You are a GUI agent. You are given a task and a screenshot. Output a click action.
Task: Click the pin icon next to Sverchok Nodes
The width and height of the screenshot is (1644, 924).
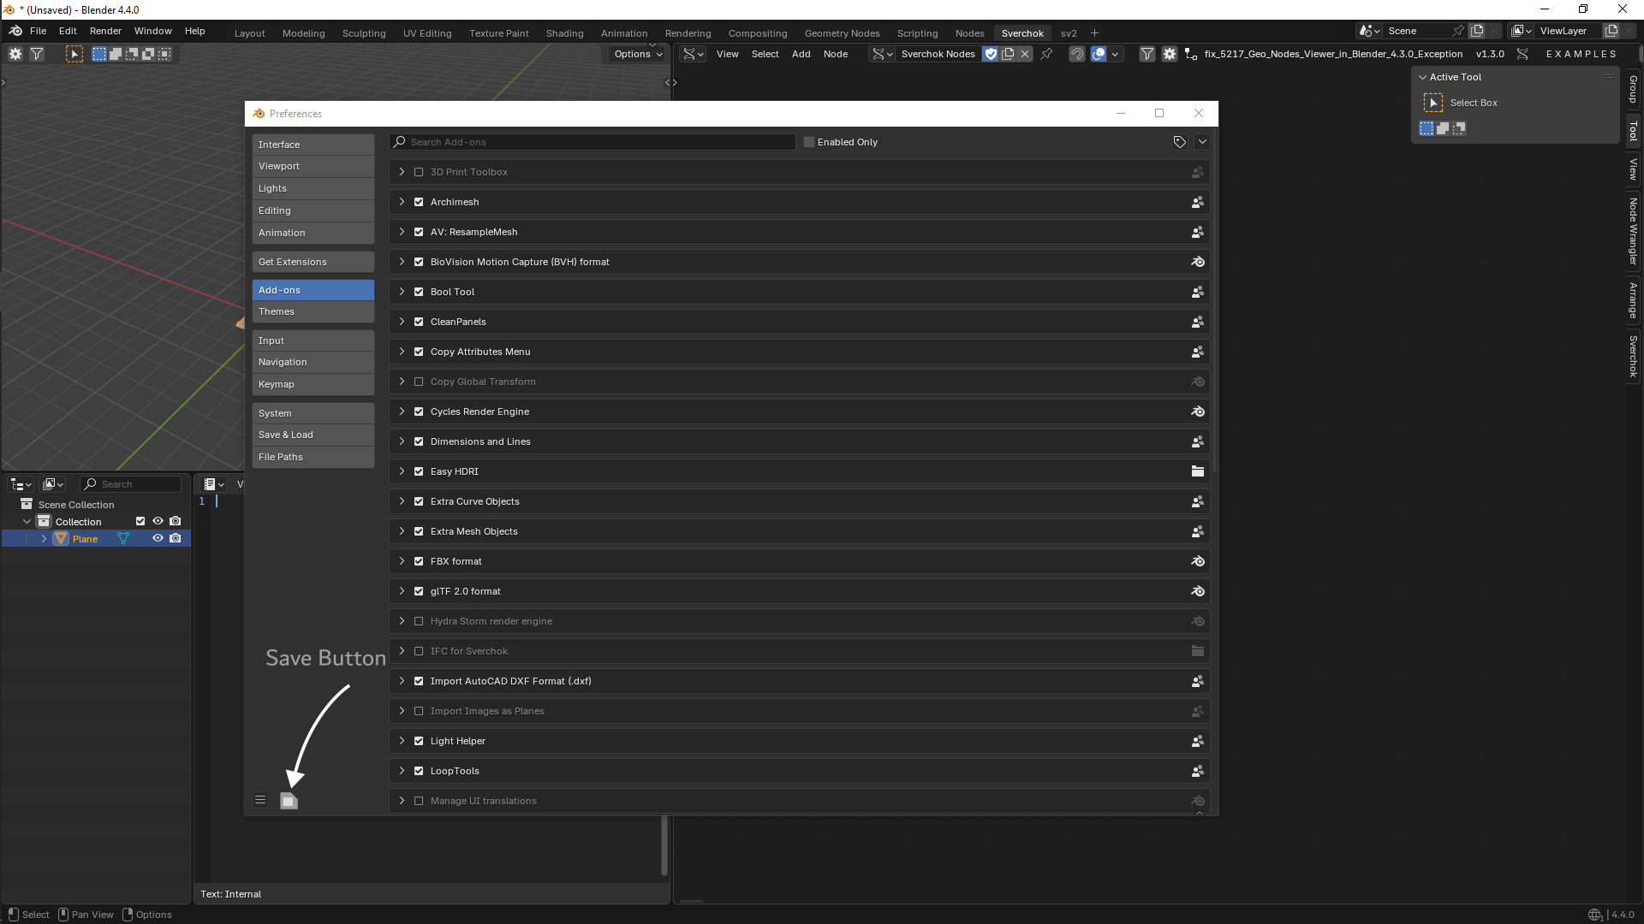[x=1046, y=54]
